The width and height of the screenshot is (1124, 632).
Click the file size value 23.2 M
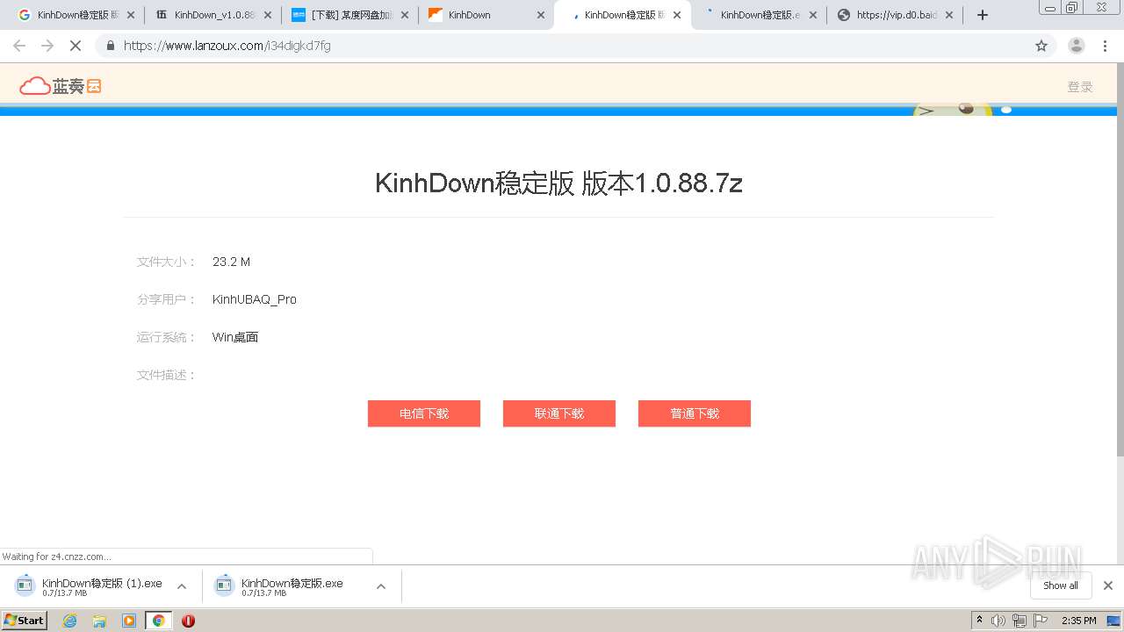coord(231,262)
